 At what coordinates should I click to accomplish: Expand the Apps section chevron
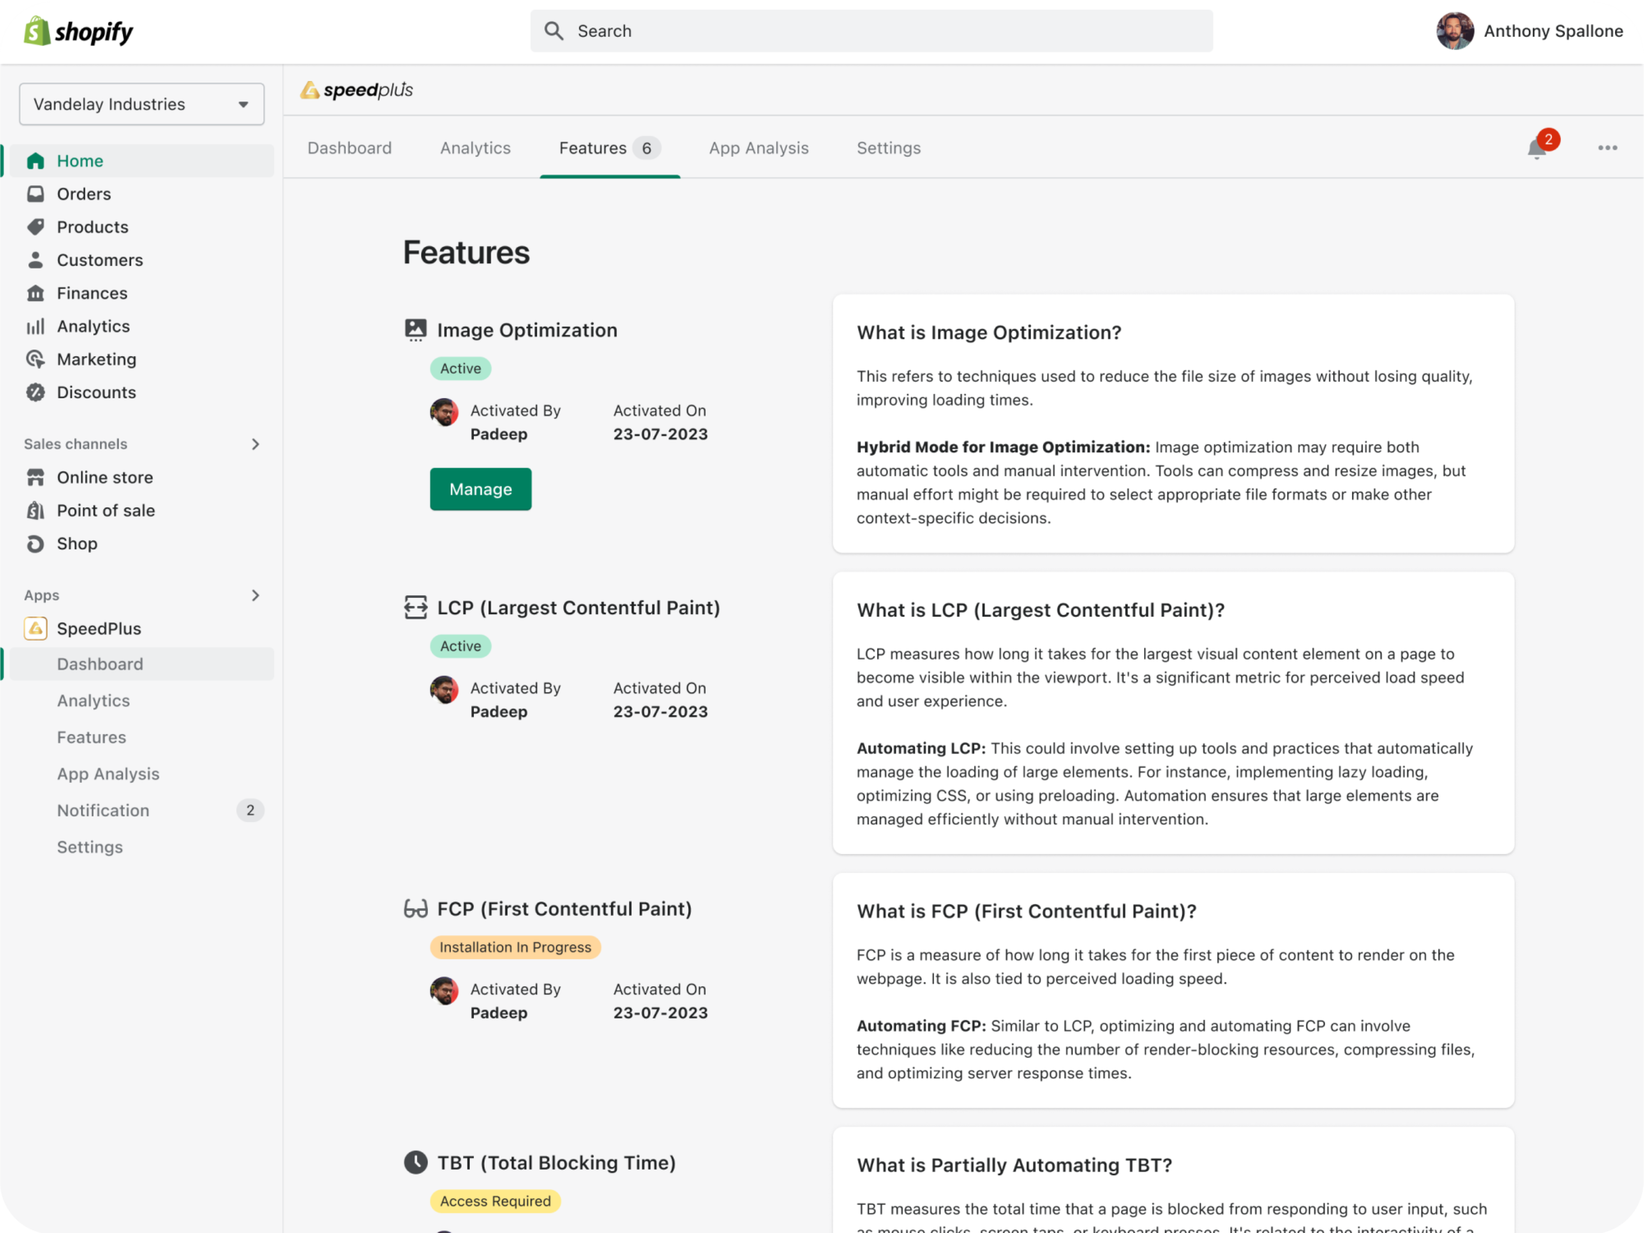click(255, 595)
